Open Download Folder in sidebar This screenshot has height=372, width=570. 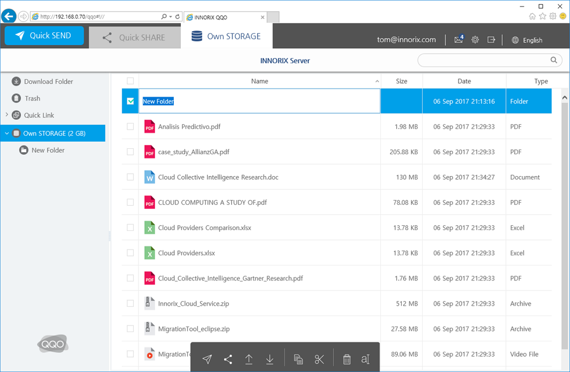coord(48,82)
